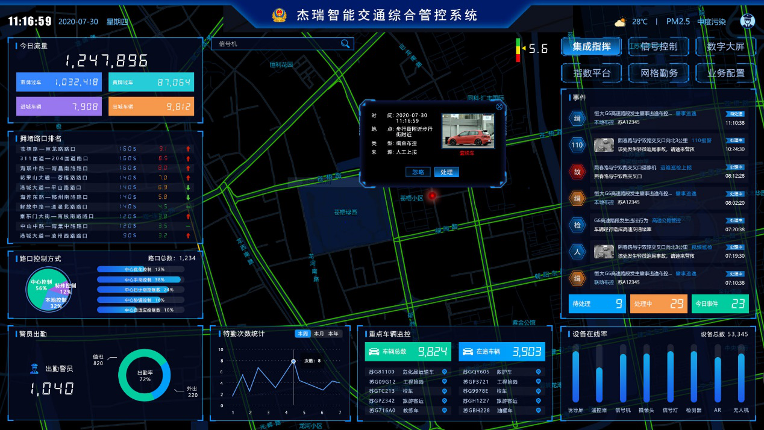
Task: Open the 指数平台 module
Action: [592, 73]
